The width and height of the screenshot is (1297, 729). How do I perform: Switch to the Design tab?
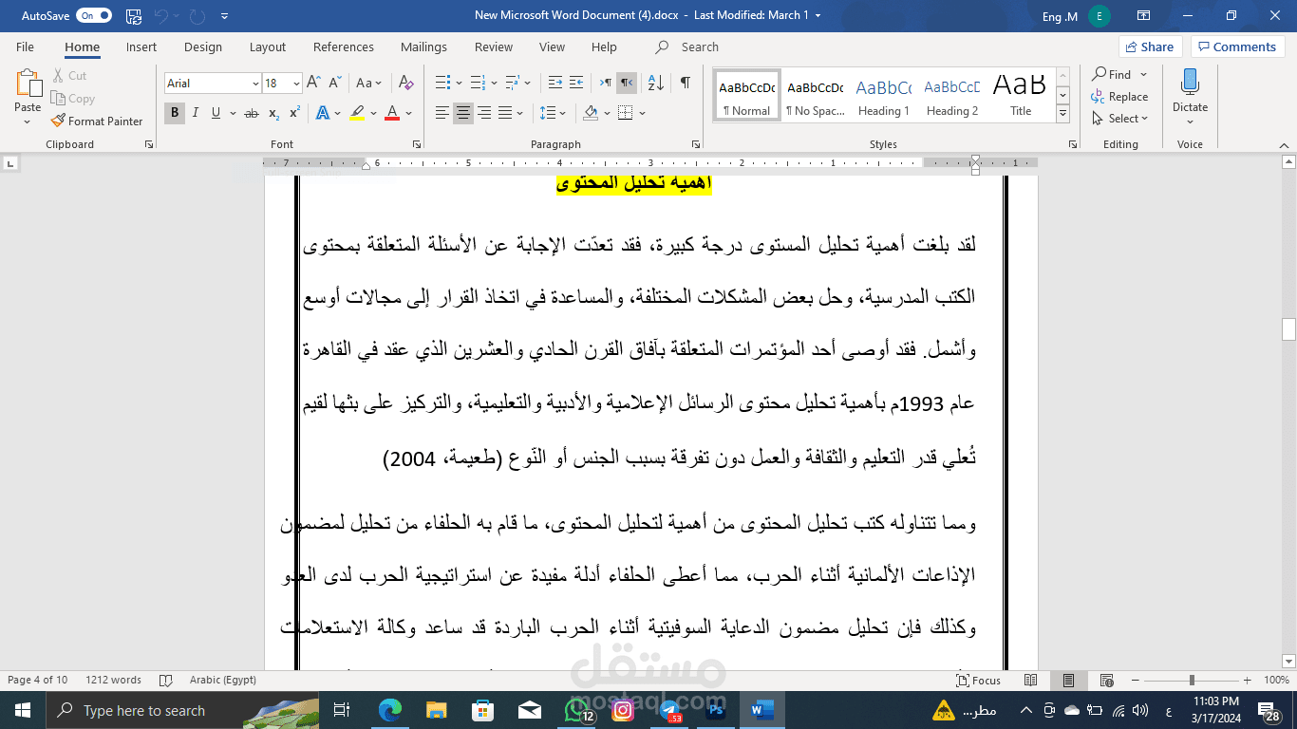pyautogui.click(x=203, y=47)
